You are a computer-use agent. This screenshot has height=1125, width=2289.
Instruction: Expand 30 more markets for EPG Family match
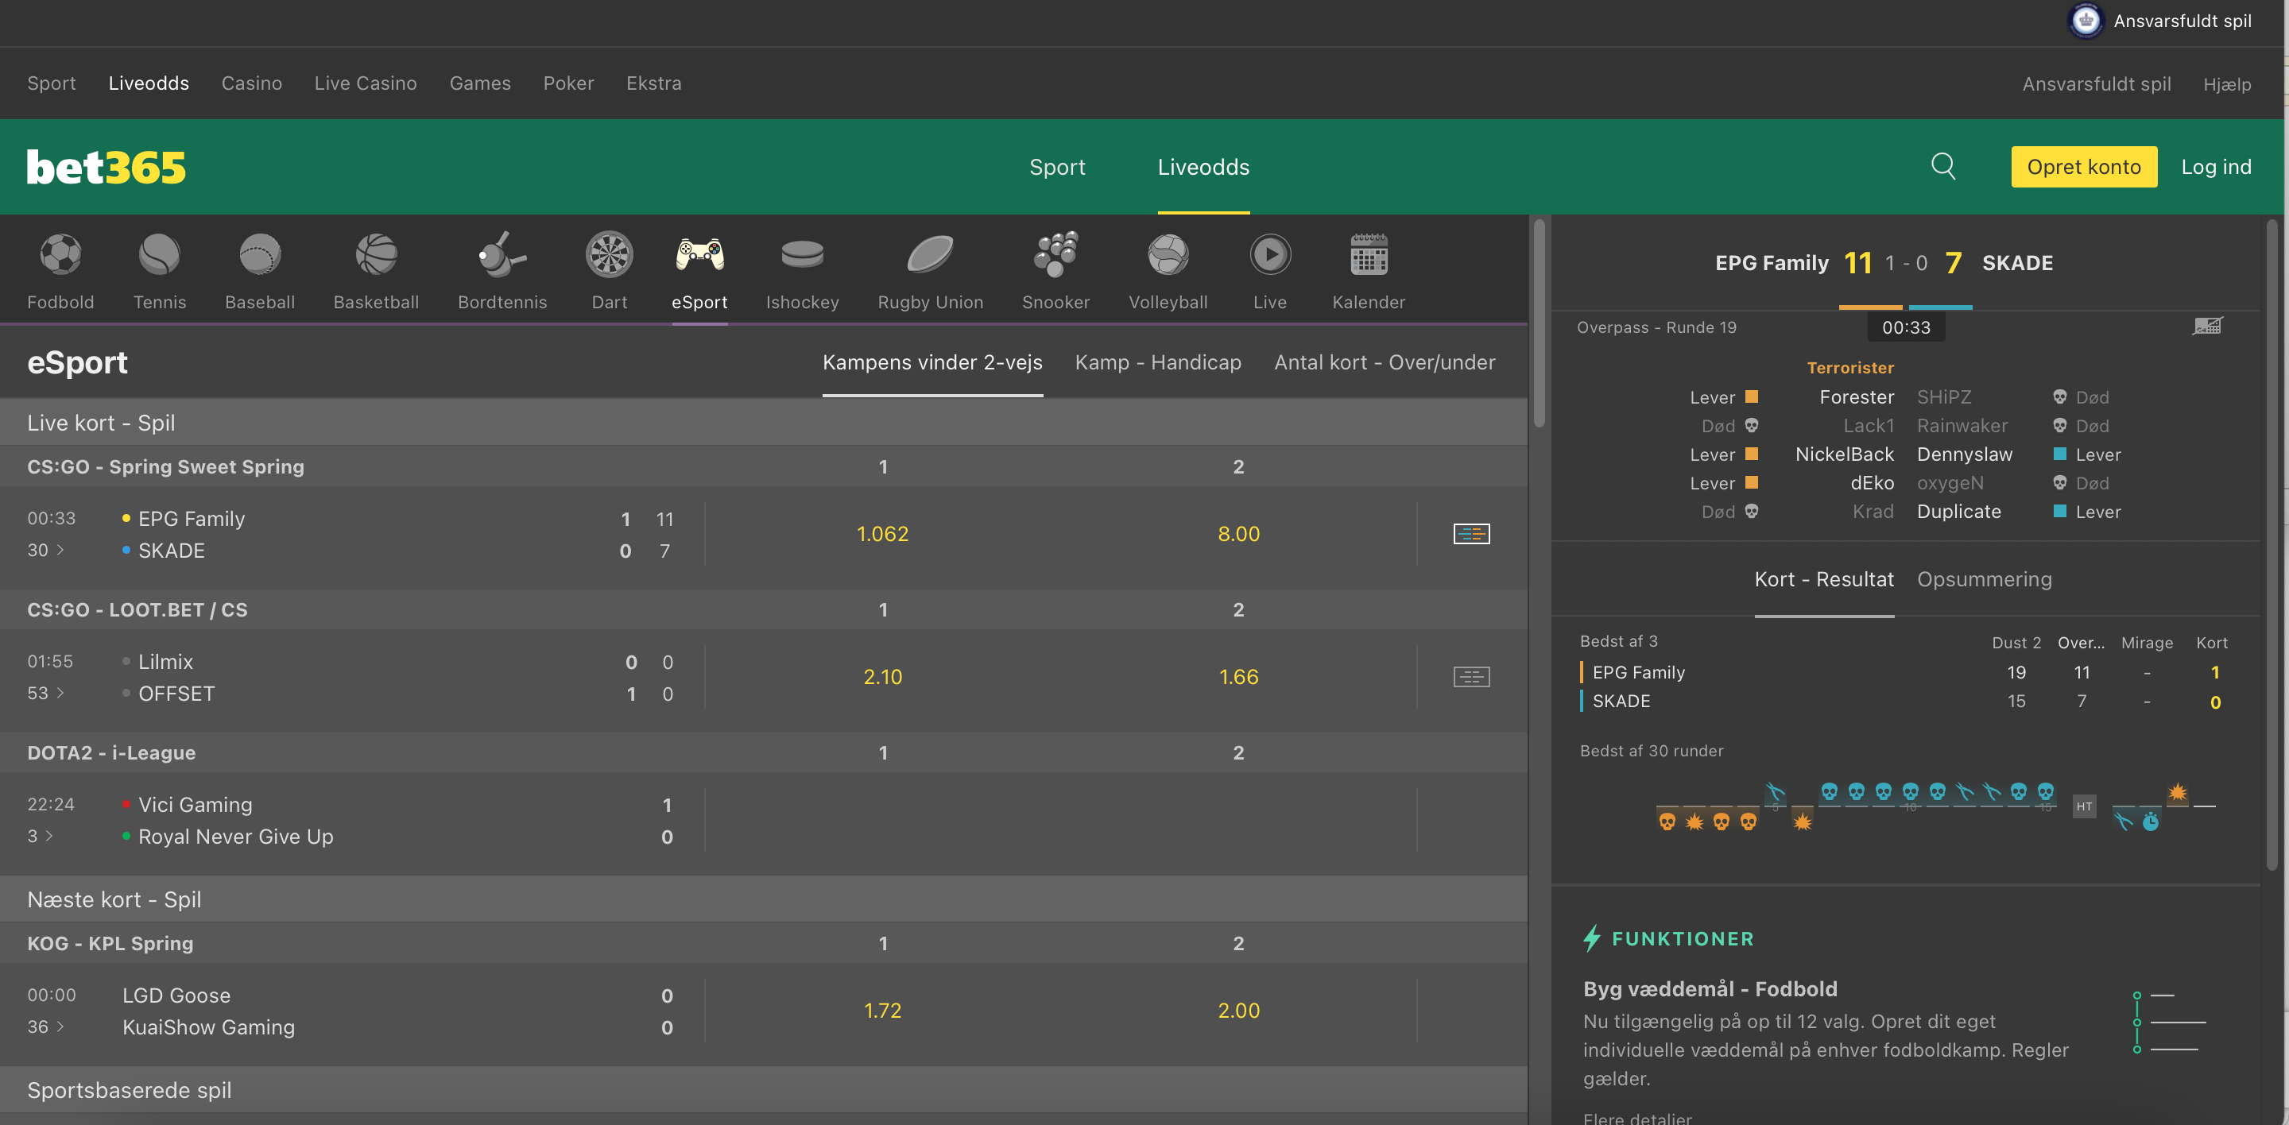point(45,551)
